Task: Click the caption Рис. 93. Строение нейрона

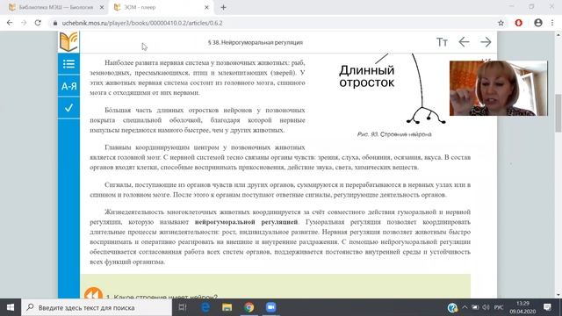Action: coord(394,134)
